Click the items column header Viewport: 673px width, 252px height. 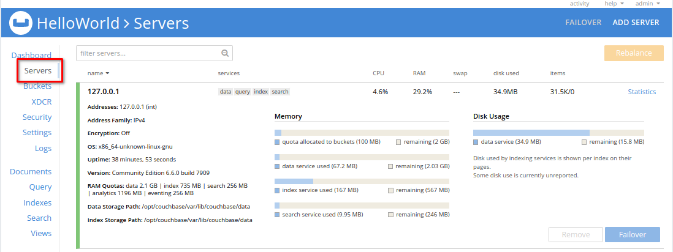[558, 73]
